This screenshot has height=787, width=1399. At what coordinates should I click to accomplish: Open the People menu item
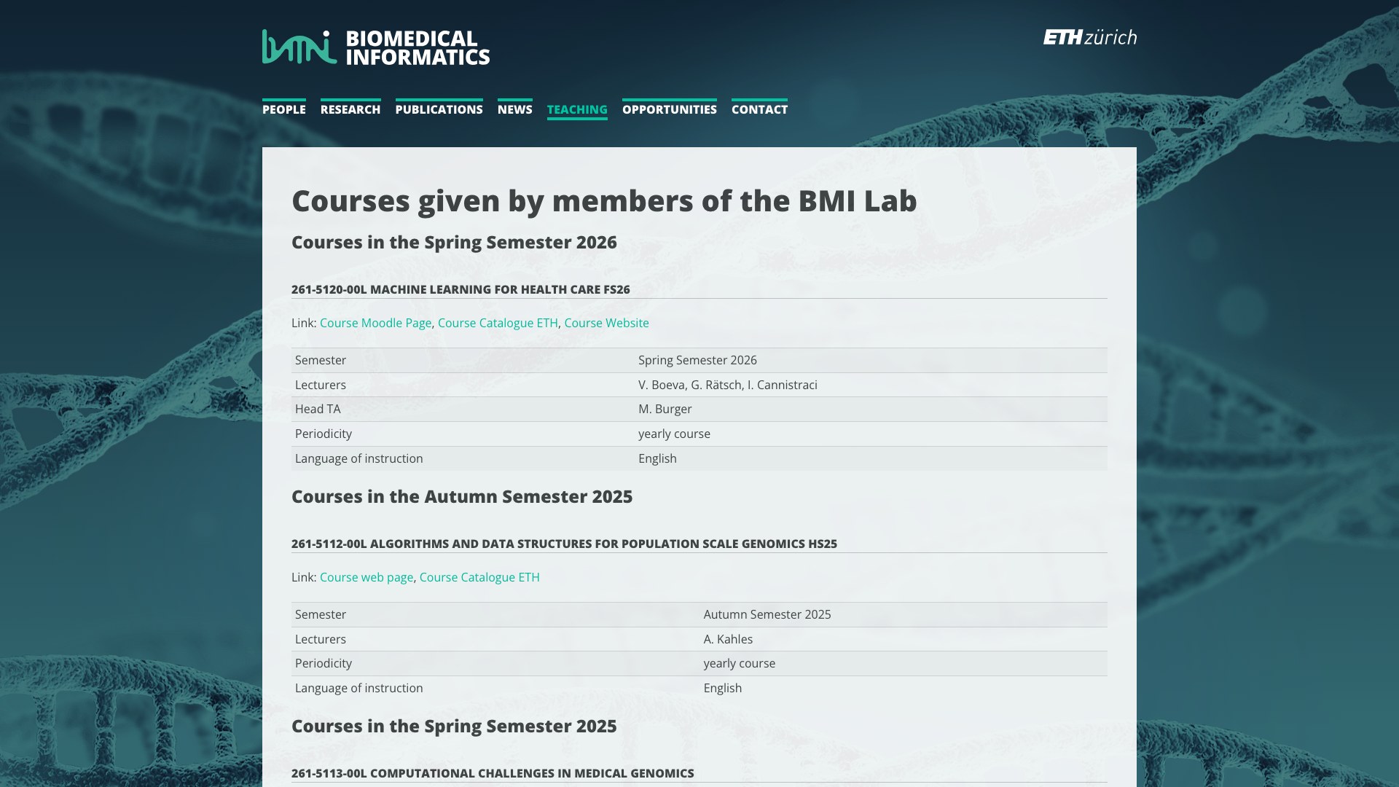pos(284,109)
